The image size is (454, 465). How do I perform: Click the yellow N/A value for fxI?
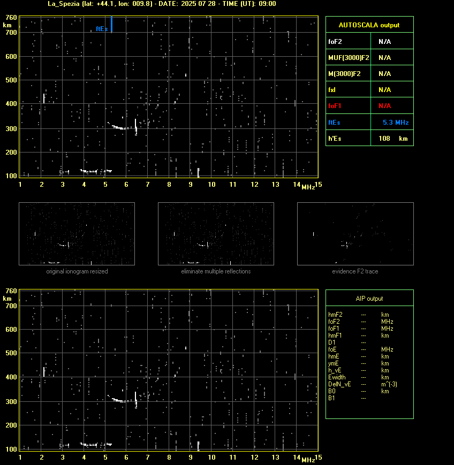384,89
